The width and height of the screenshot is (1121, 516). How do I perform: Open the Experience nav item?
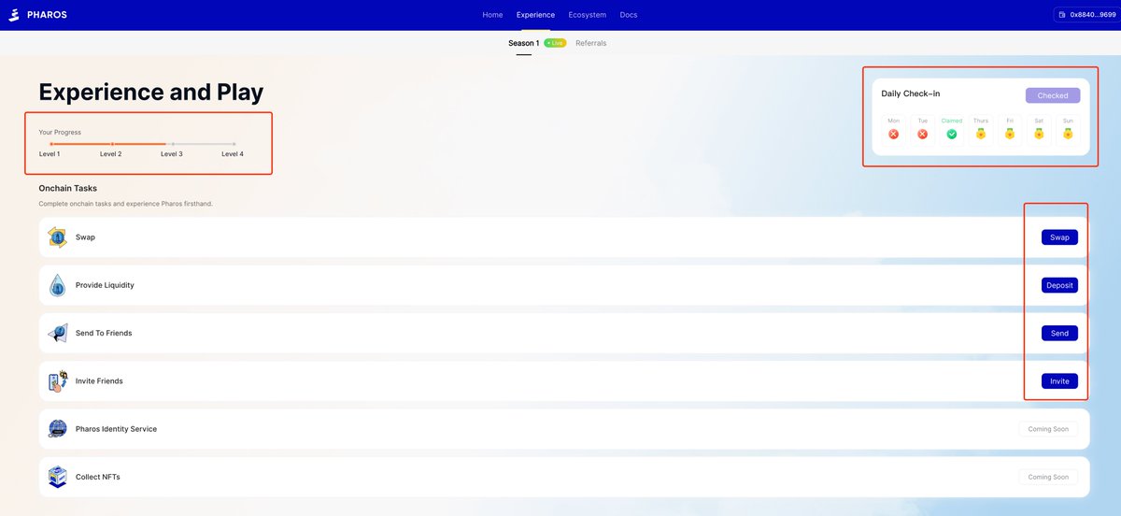[x=535, y=15]
